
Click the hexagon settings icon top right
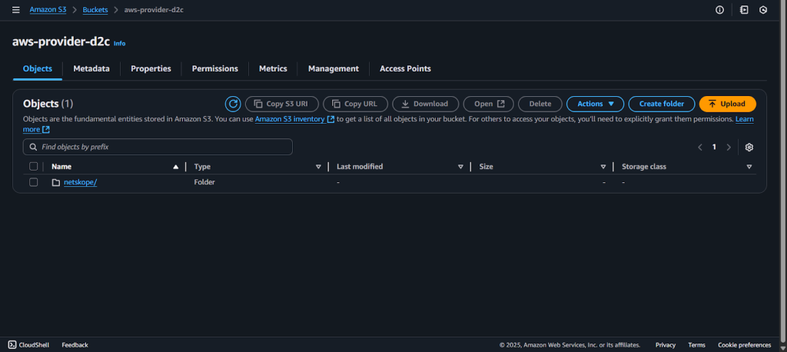pyautogui.click(x=763, y=10)
